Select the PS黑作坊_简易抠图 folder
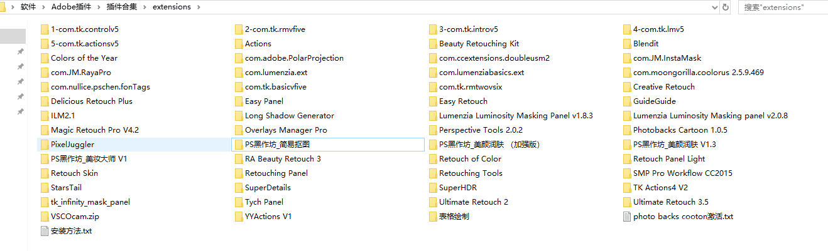 pos(328,145)
